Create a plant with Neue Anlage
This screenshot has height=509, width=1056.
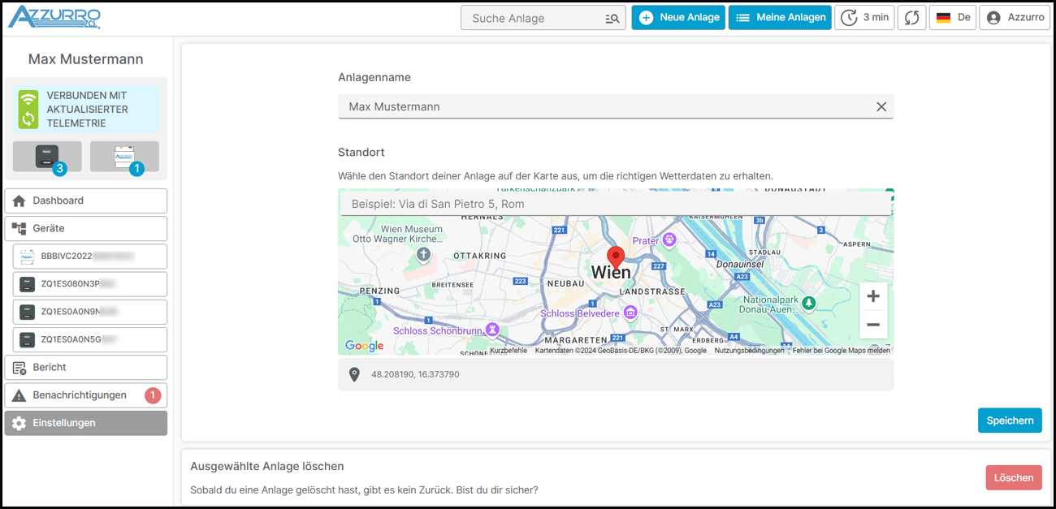[x=678, y=18]
